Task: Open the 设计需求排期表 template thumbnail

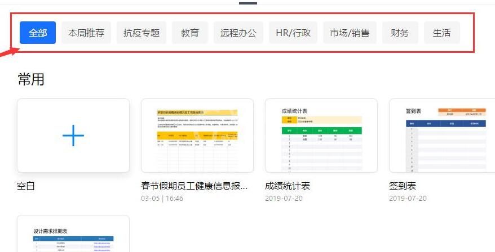Action: [73, 234]
